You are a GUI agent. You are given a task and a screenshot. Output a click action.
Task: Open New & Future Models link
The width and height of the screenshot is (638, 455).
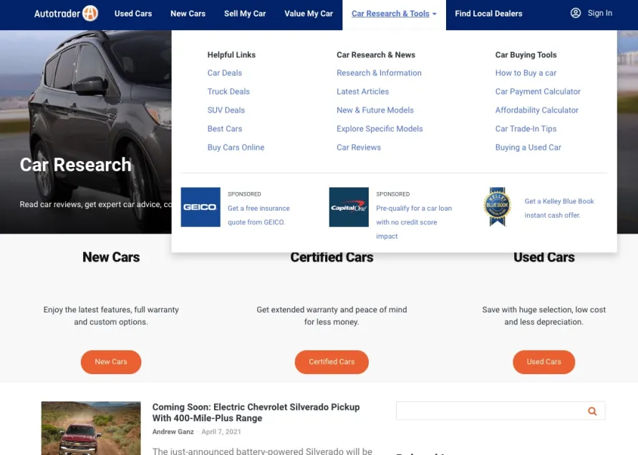pyautogui.click(x=374, y=110)
